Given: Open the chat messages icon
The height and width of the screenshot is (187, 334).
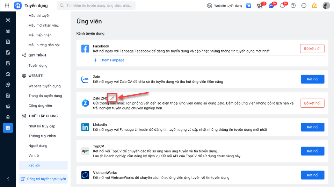Looking at the screenshot, I should tap(271, 6).
